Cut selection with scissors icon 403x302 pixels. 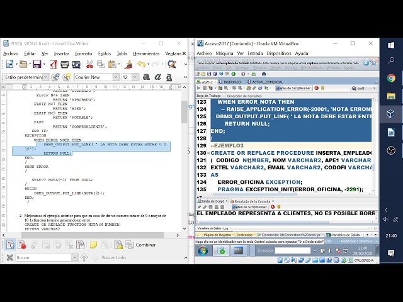89,64
